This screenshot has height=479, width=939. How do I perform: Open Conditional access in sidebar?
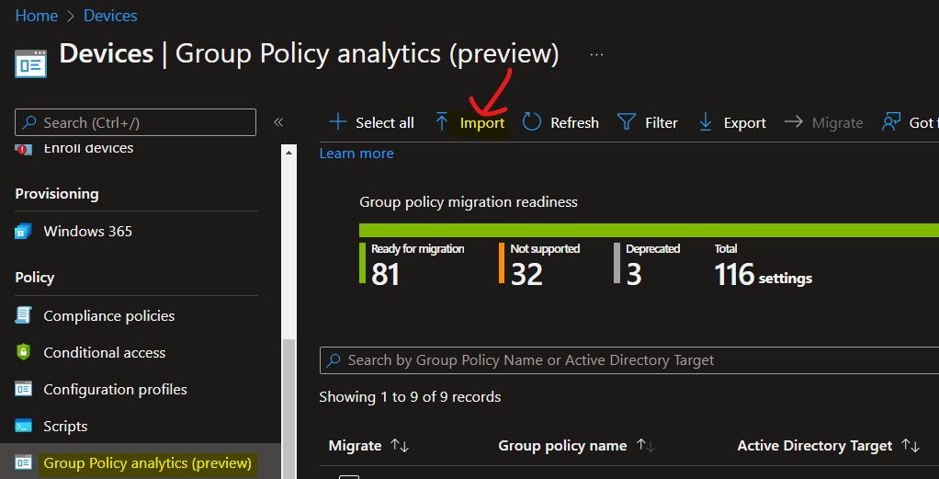104,352
